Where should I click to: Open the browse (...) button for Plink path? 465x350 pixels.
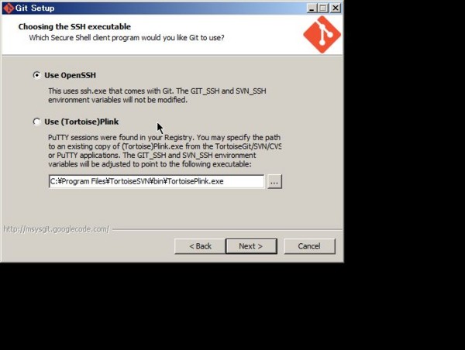[274, 181]
